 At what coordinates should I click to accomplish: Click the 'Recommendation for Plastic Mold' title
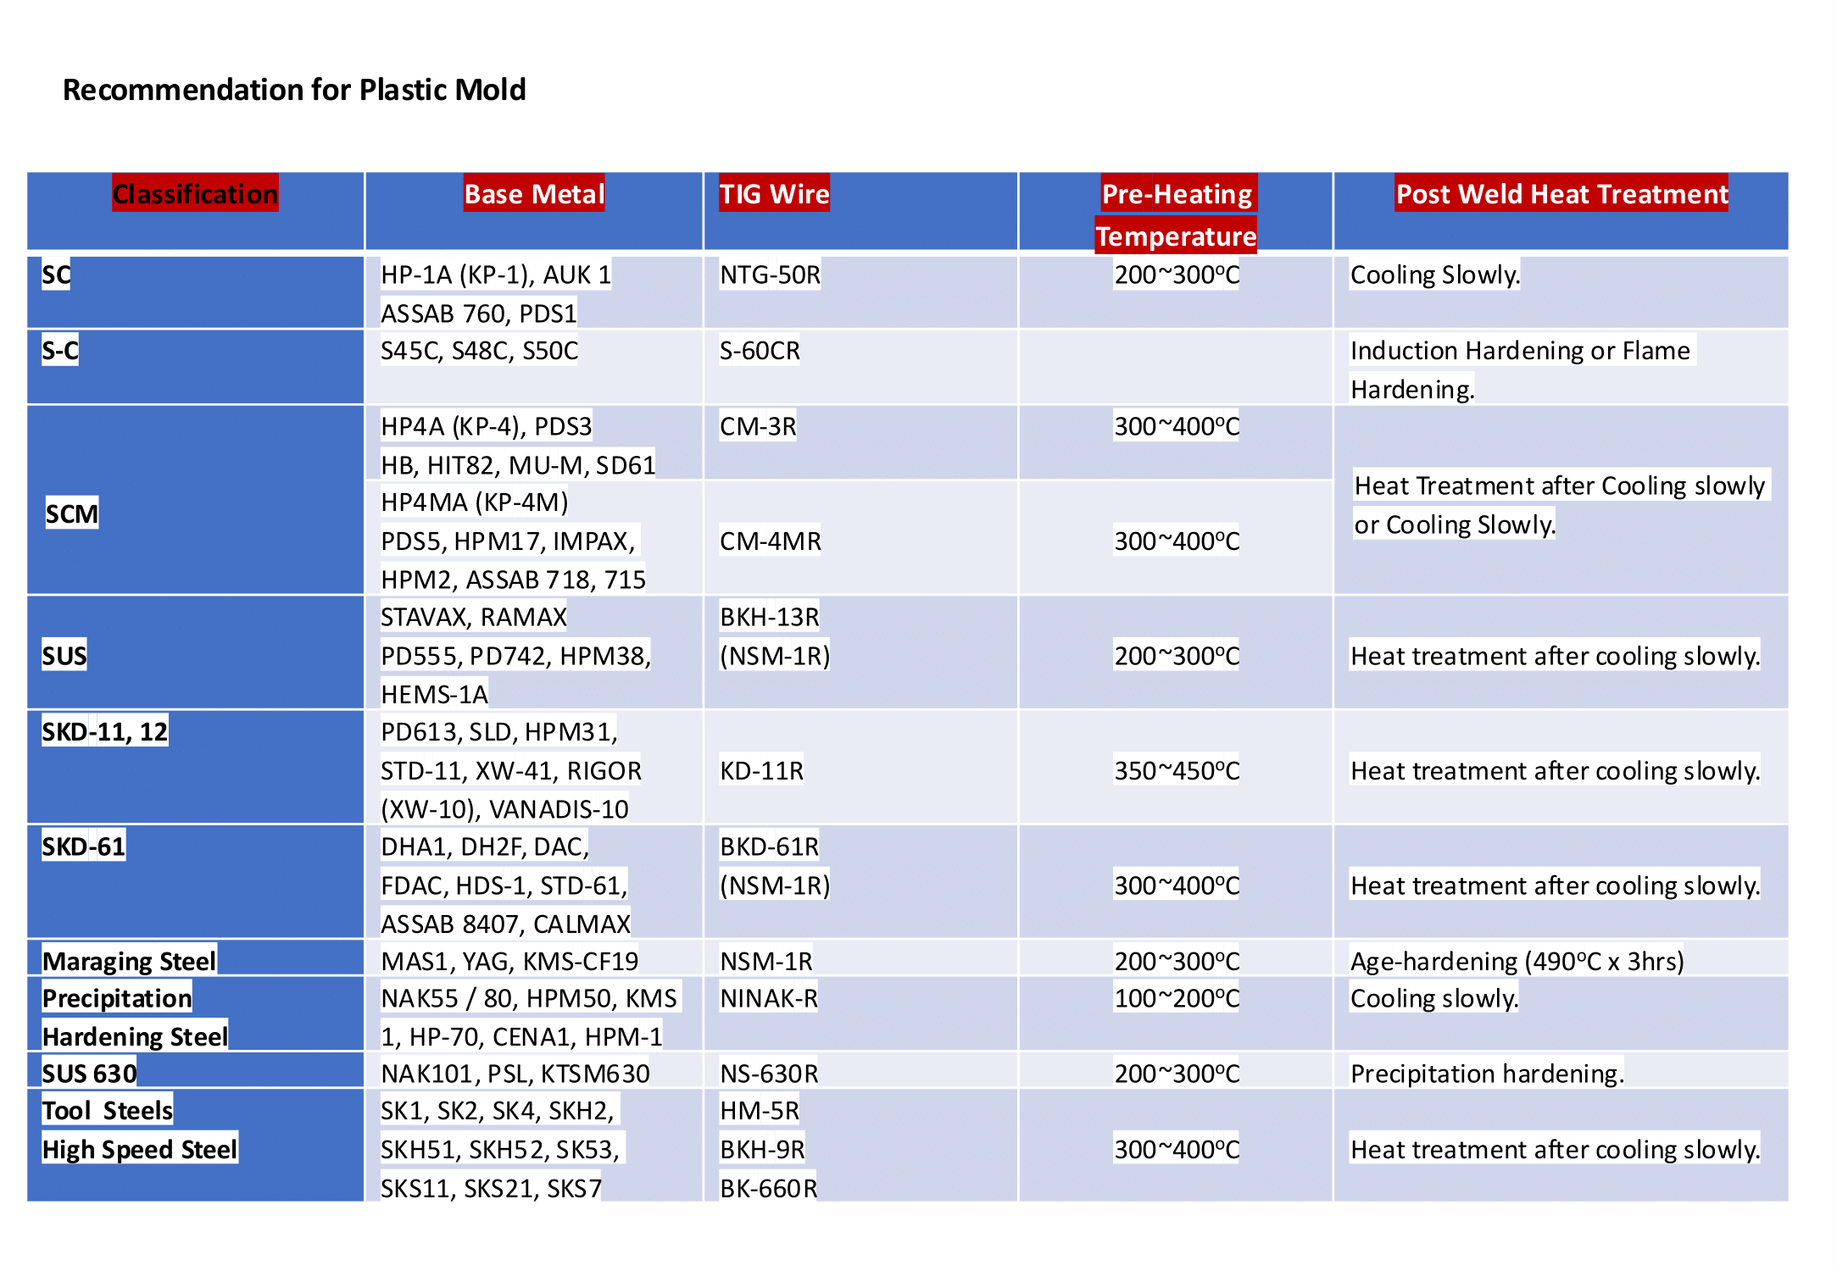(294, 90)
